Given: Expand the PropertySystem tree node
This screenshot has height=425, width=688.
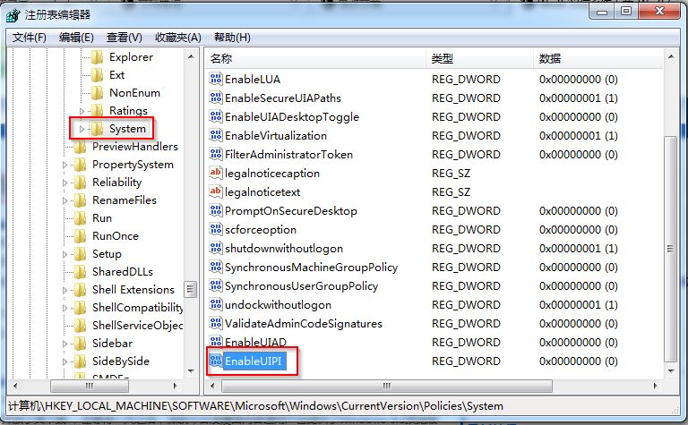Looking at the screenshot, I should click(x=64, y=165).
